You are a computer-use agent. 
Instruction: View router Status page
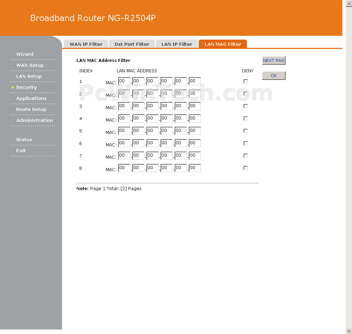pyautogui.click(x=24, y=139)
